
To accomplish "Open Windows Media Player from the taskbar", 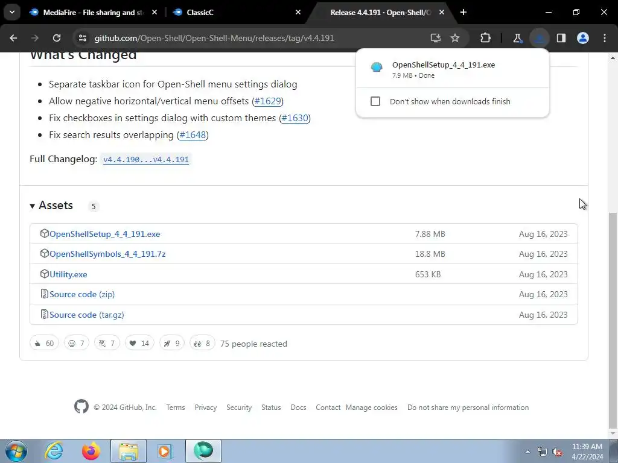I will click(165, 451).
